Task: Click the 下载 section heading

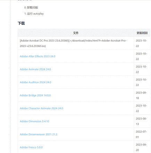Action: click(x=21, y=23)
